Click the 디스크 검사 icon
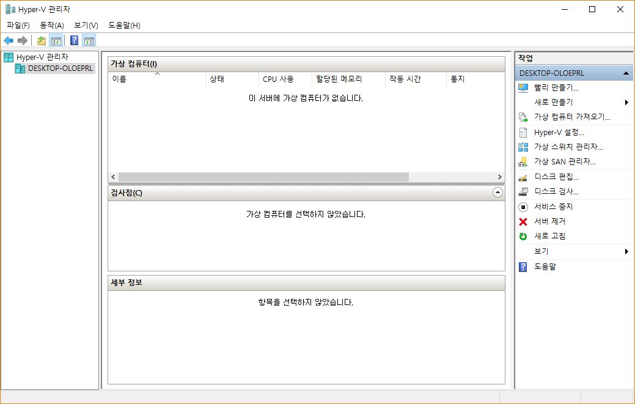Viewport: 635px width, 404px height. pyautogui.click(x=523, y=191)
